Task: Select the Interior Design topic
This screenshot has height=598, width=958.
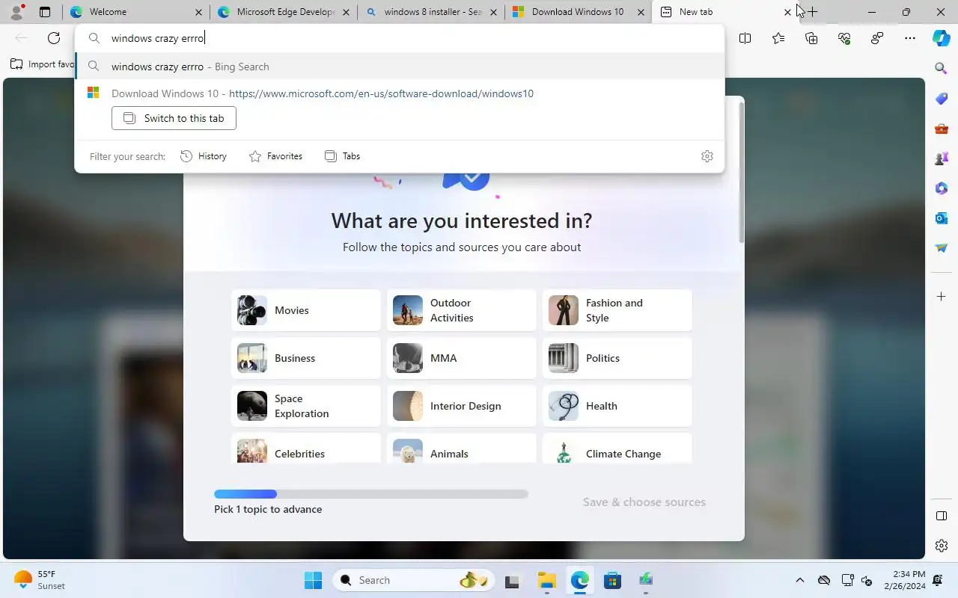Action: coord(462,406)
